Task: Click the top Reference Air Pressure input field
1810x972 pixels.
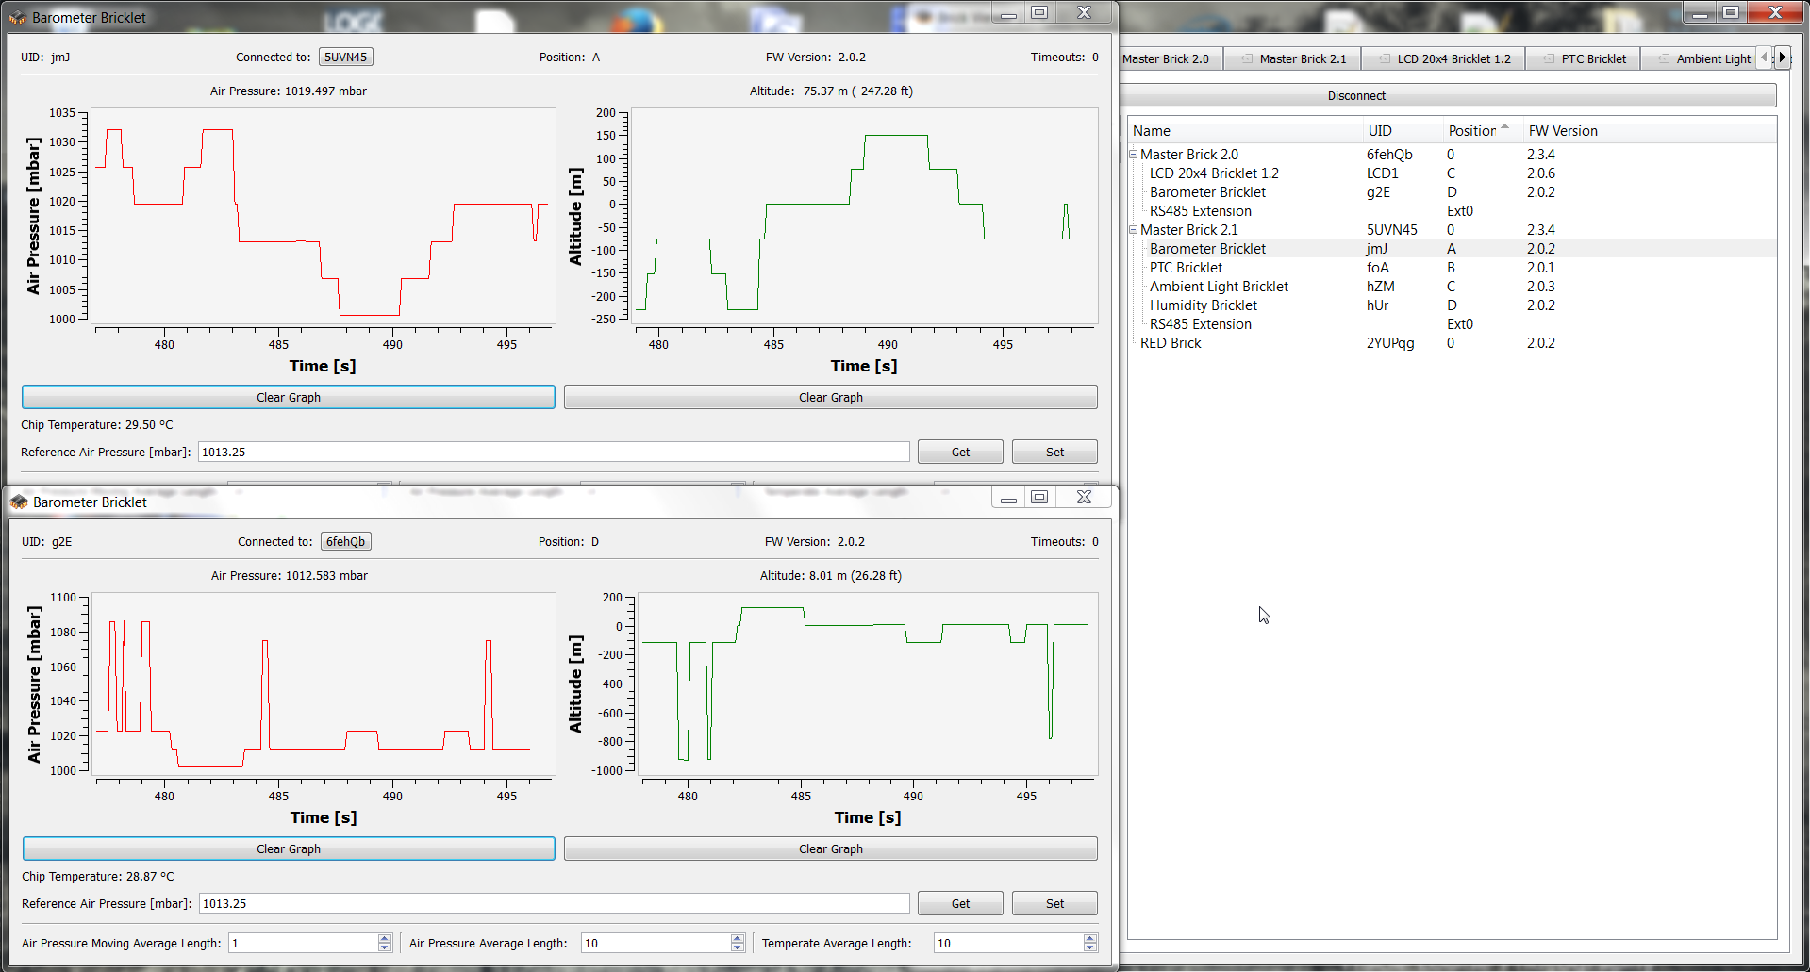Action: (x=553, y=452)
